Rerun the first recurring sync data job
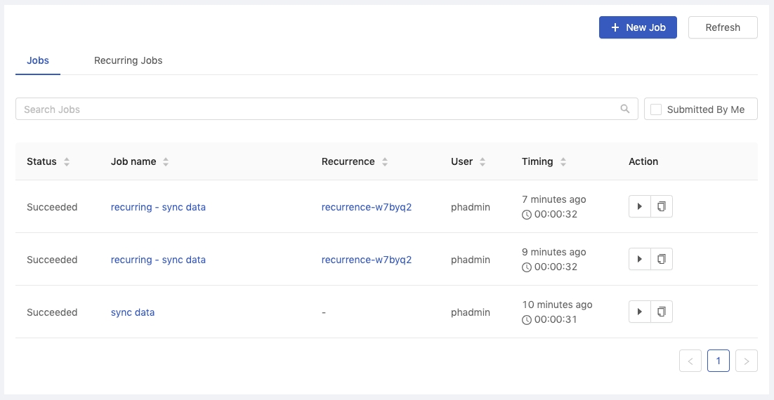This screenshot has width=774, height=400. [x=640, y=206]
